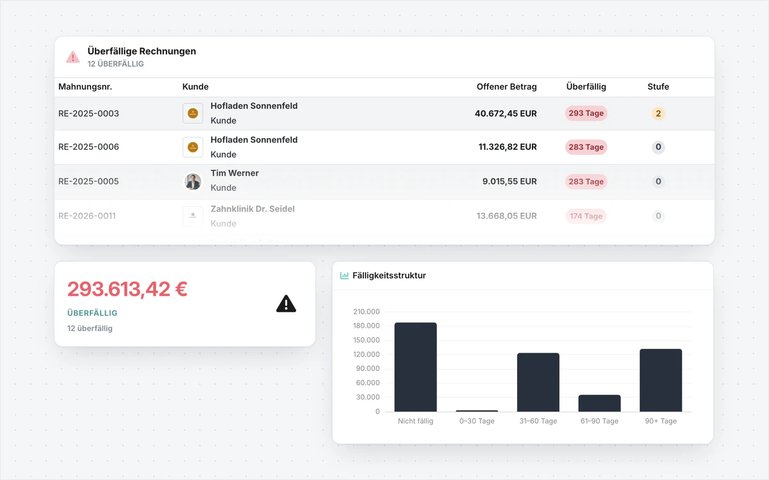Click the 40.672,45 EUR amount

(x=506, y=114)
